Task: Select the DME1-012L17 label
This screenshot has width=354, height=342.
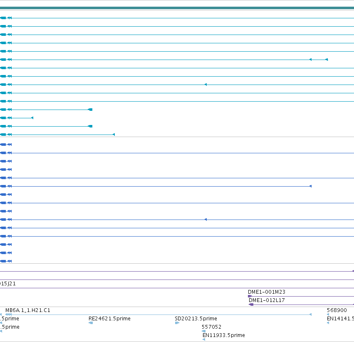Action: click(267, 300)
